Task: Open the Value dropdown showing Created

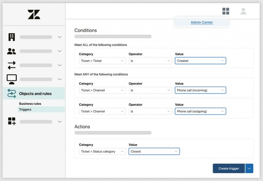Action: point(200,61)
